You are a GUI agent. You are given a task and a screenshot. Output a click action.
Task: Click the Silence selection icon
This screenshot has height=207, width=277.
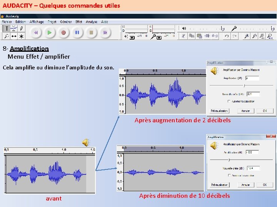point(215,36)
